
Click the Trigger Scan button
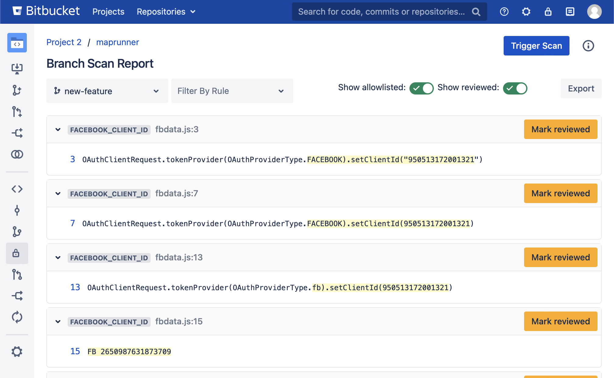click(x=536, y=46)
